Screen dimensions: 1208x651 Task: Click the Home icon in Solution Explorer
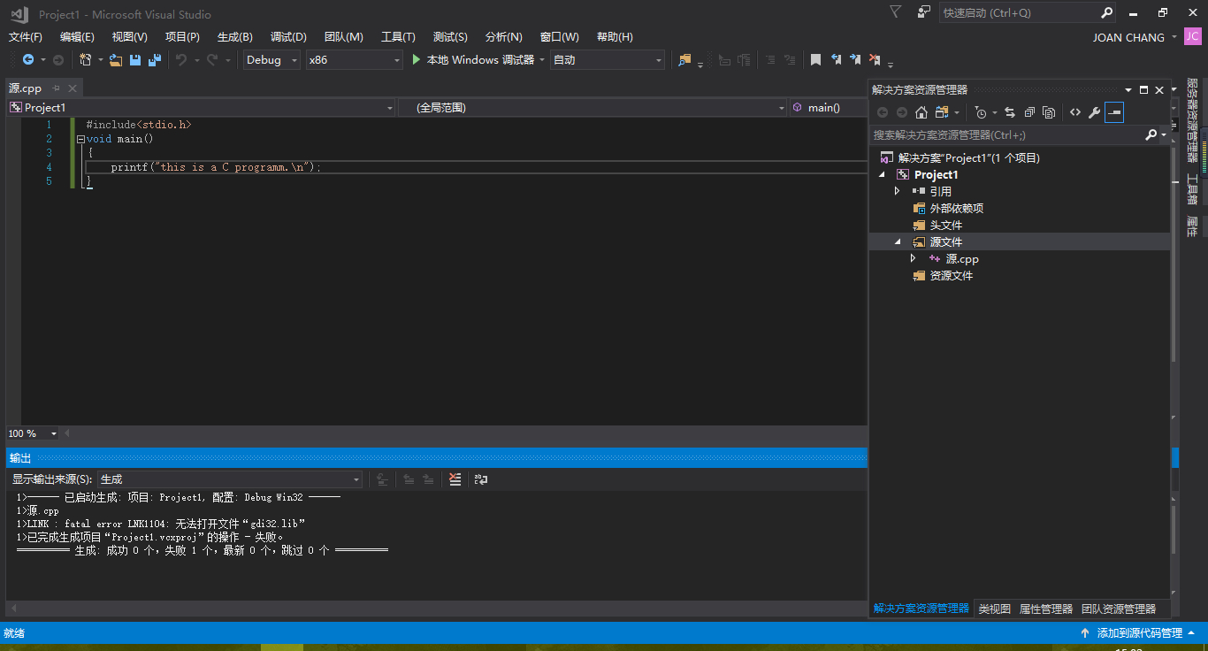point(921,112)
